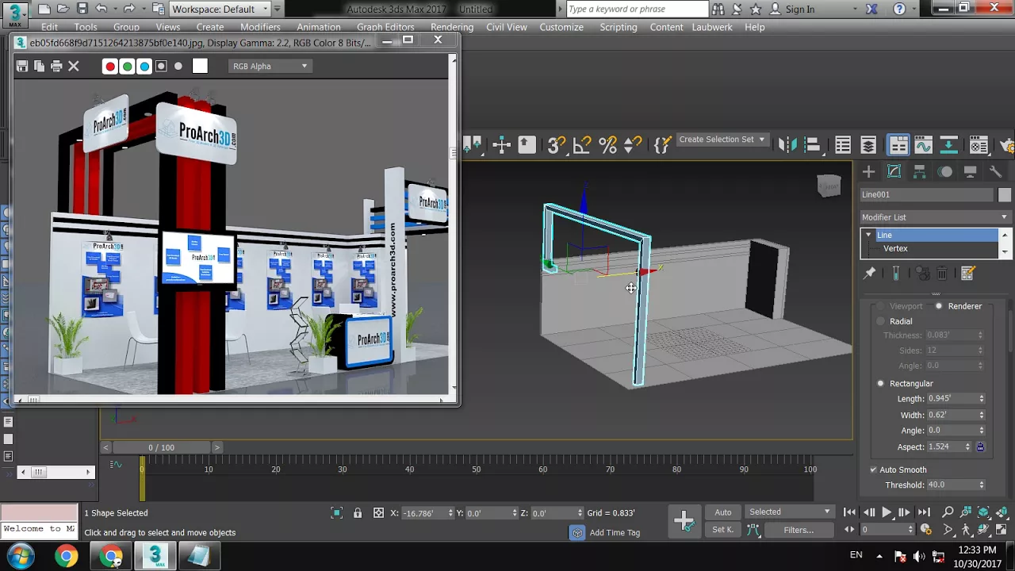Toggle Show End Result in the modifier stack
The width and height of the screenshot is (1015, 571).
[895, 274]
